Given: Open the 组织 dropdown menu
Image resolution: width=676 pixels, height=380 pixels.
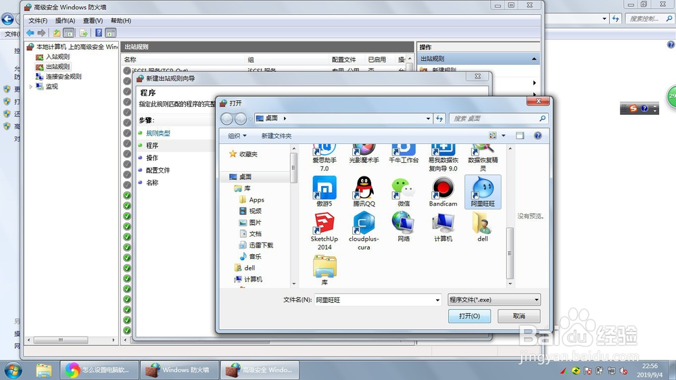Looking at the screenshot, I should (x=237, y=135).
